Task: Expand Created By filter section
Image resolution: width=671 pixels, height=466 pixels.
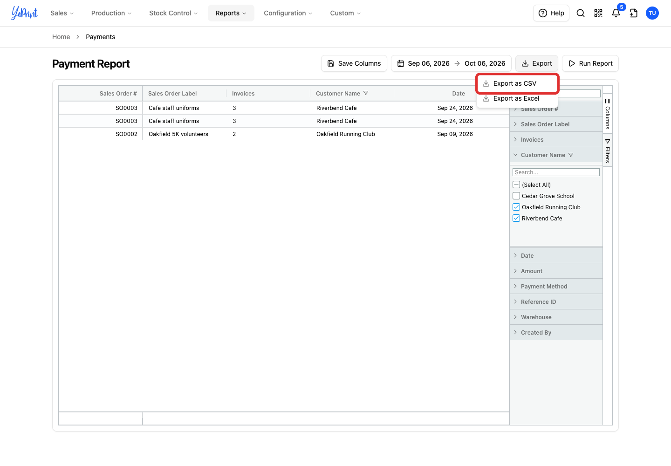Action: 556,332
